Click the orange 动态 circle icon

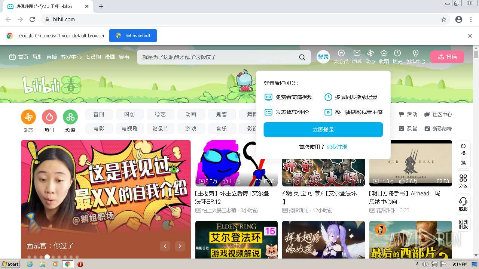28,117
